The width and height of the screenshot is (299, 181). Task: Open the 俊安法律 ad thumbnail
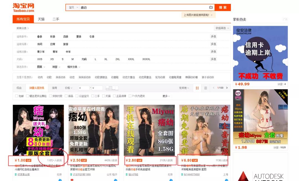coord(260,53)
